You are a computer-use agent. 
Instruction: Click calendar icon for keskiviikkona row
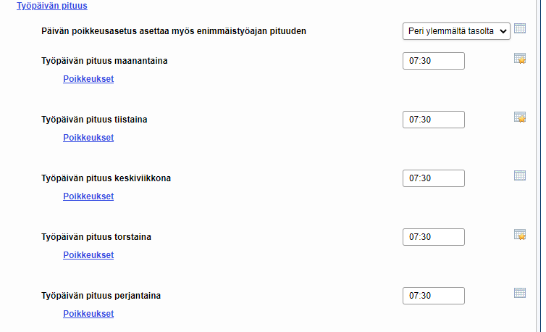(519, 175)
